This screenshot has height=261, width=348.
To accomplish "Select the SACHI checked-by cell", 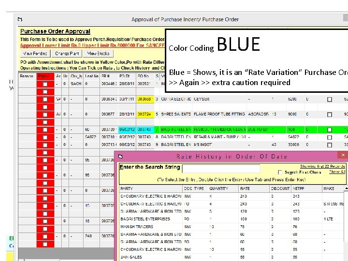I will click(76, 84).
